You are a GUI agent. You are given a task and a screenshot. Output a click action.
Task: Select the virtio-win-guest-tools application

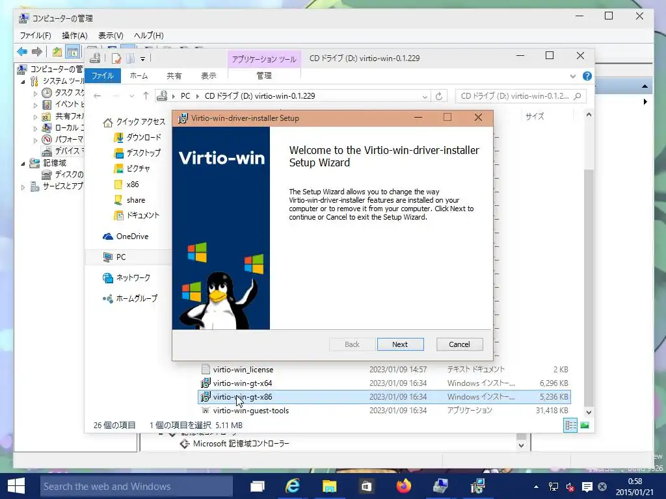[x=384, y=411]
